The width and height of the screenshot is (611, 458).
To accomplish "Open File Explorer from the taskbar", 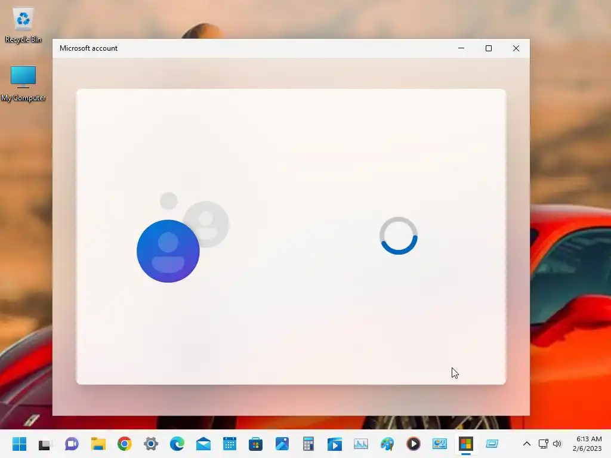I will [98, 444].
